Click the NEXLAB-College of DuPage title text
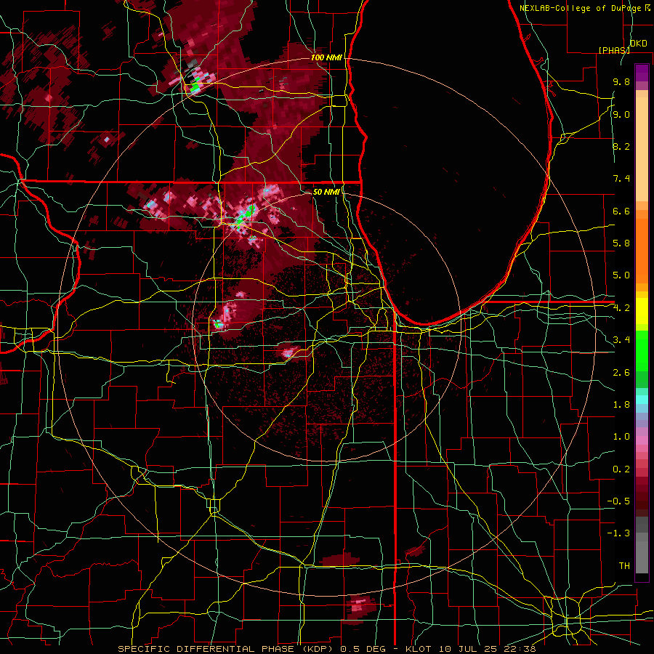The image size is (654, 654). [x=582, y=8]
